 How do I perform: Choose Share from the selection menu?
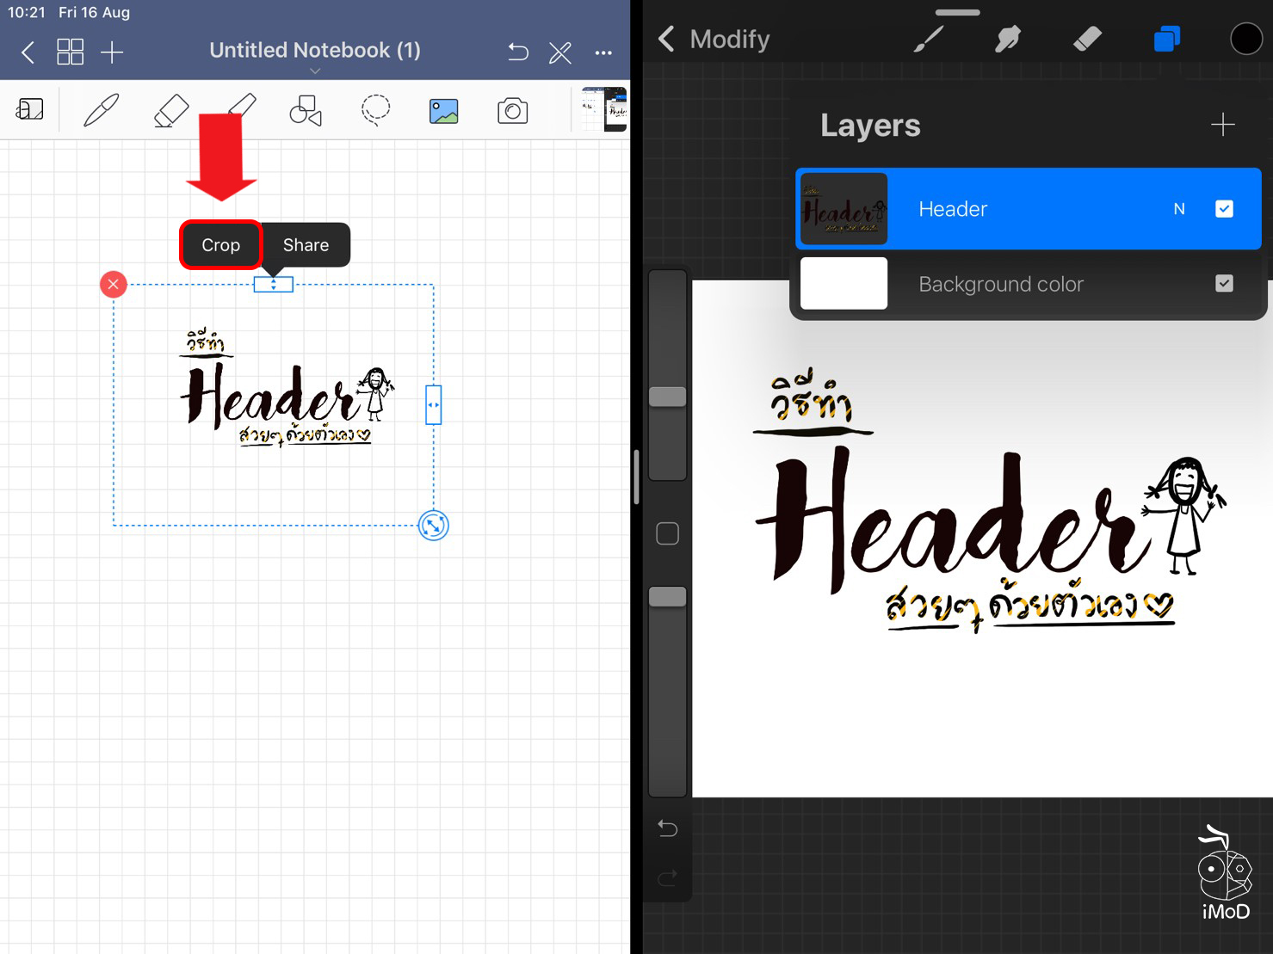click(306, 244)
